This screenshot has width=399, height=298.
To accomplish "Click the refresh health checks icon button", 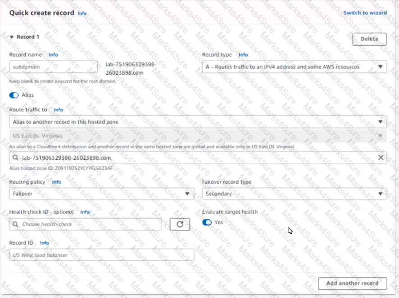I will click(x=180, y=224).
